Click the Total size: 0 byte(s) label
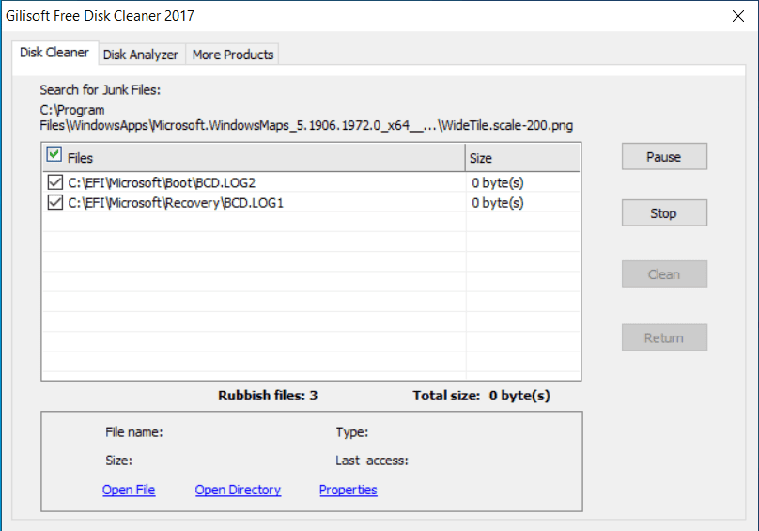The height and width of the screenshot is (531, 759). 481,396
